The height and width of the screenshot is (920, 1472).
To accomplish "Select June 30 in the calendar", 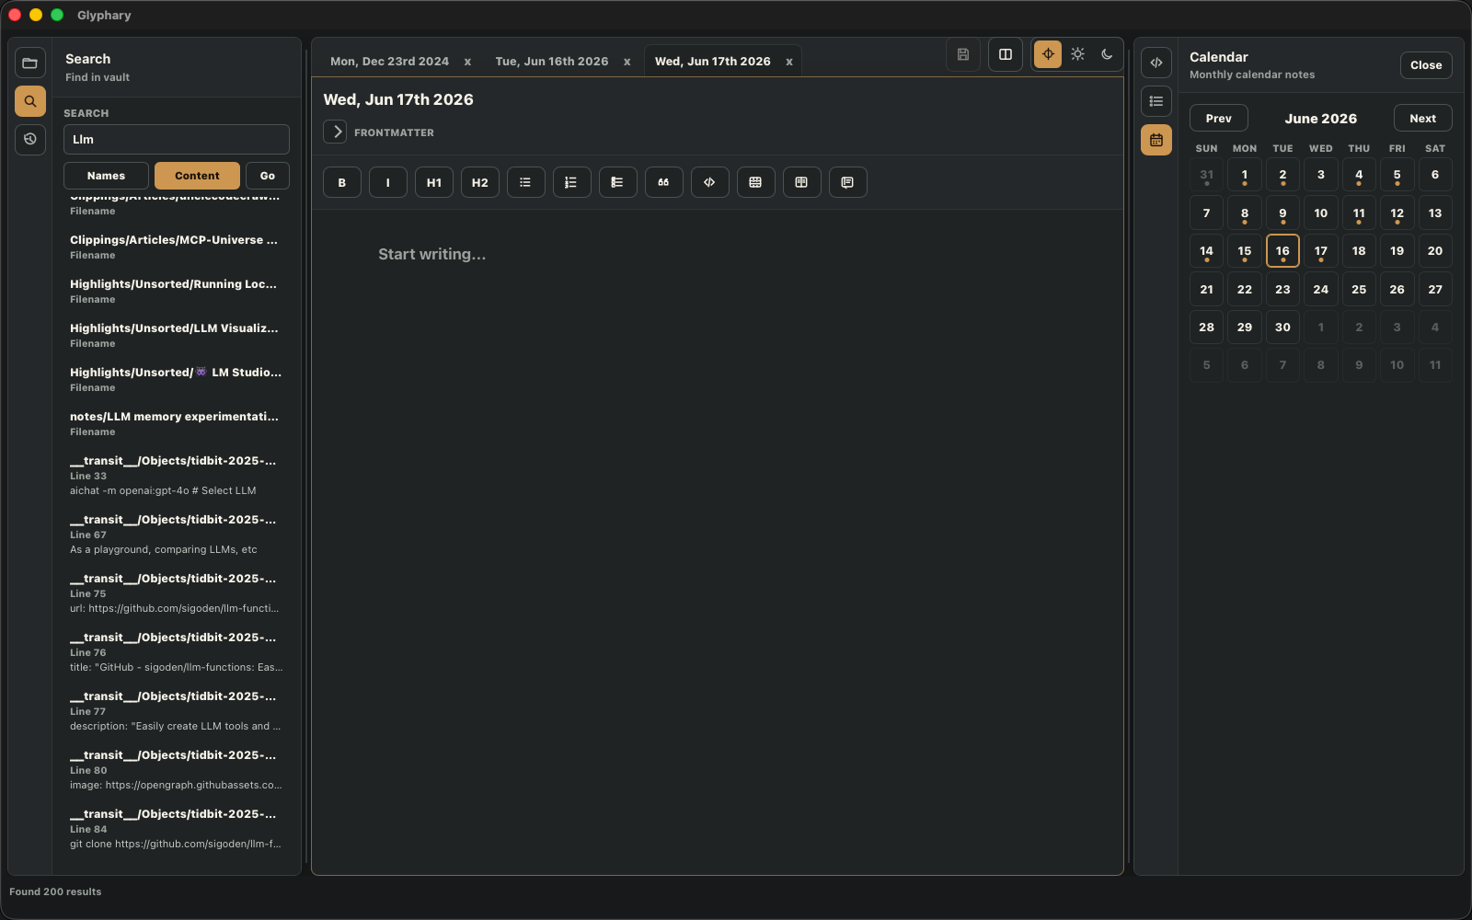I will (1282, 328).
